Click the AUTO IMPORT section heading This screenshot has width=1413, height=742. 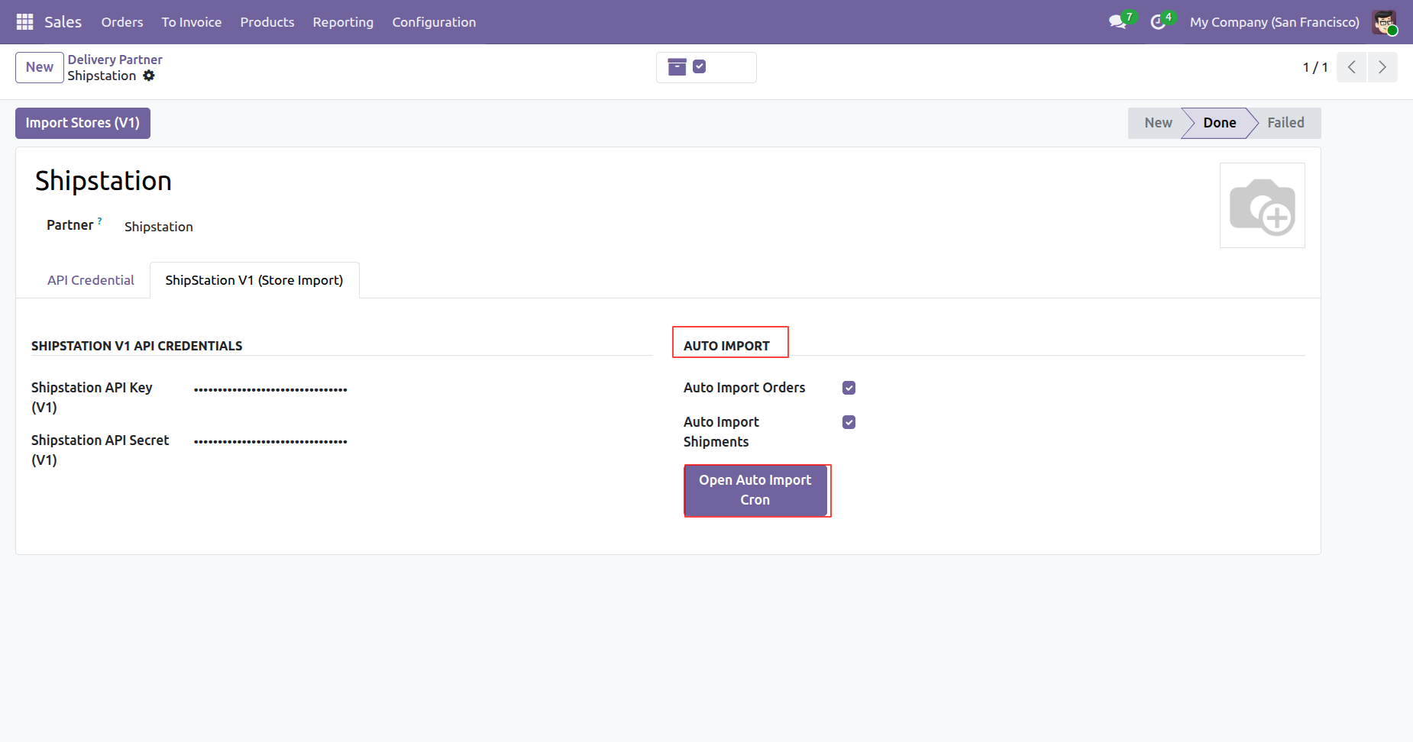click(x=726, y=346)
